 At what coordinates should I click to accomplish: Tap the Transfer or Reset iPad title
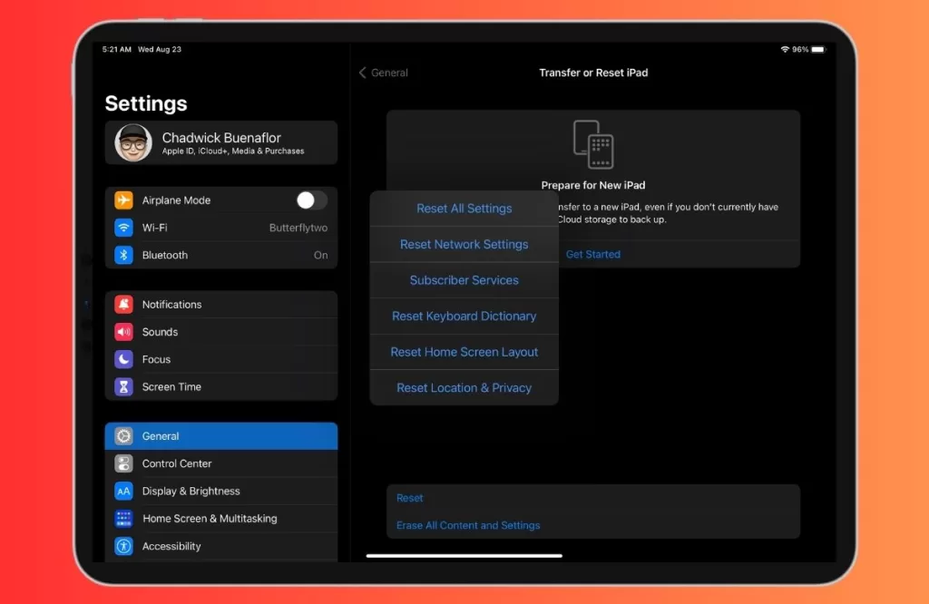click(593, 73)
